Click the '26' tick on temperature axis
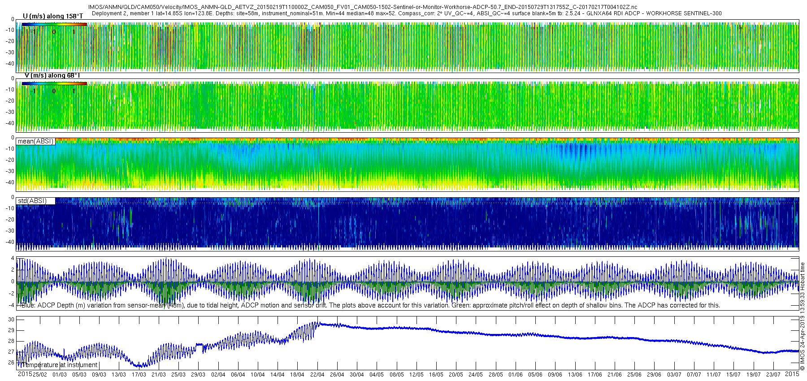The width and height of the screenshot is (807, 381). click(12, 362)
